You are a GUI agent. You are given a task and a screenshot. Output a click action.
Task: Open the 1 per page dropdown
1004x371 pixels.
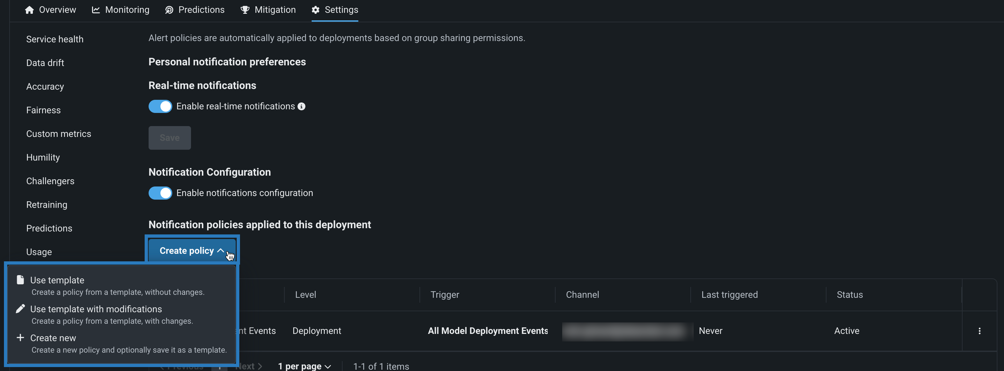point(304,366)
